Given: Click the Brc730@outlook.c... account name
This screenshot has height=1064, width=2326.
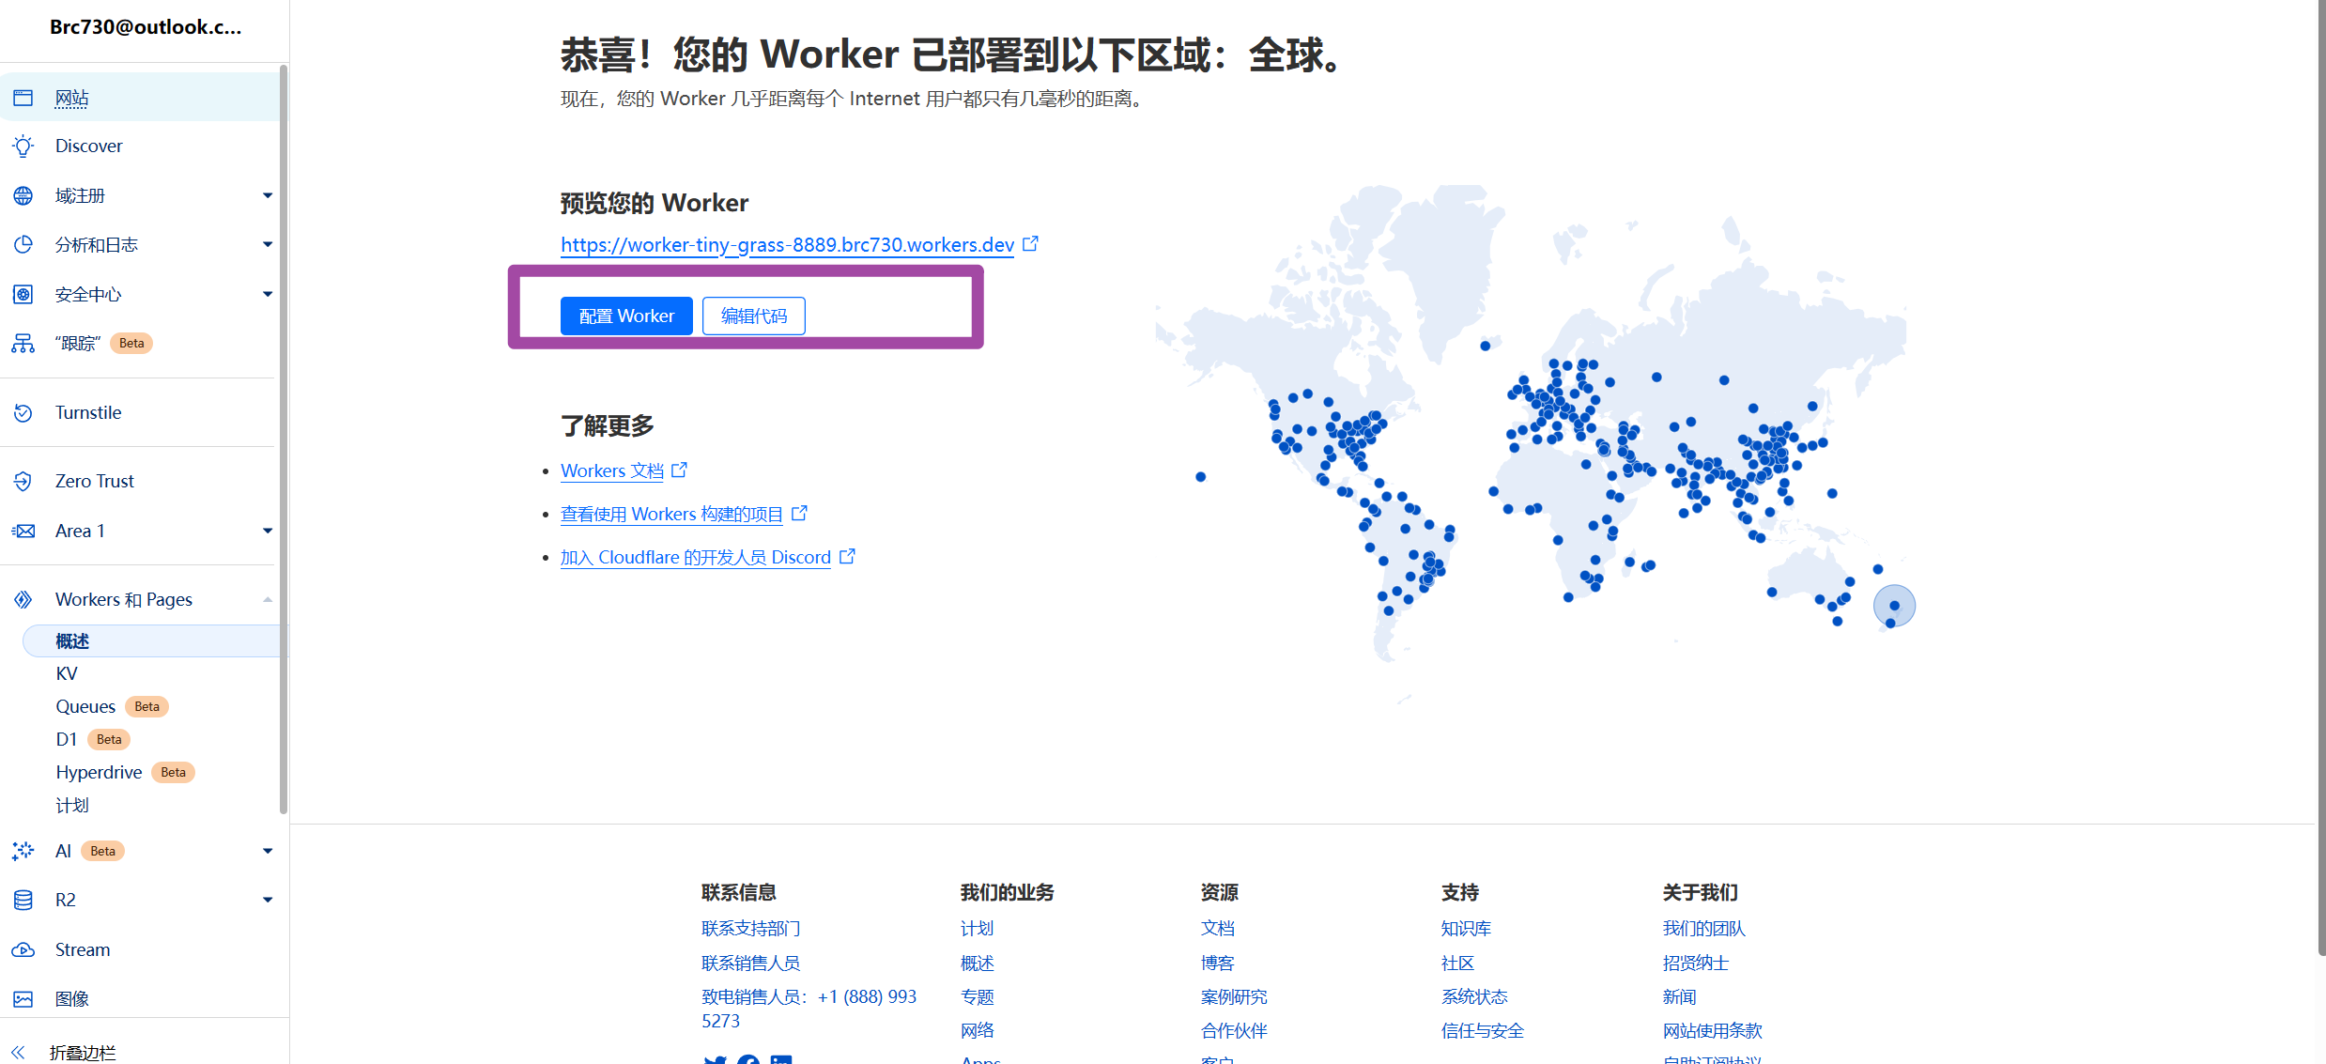Looking at the screenshot, I should (146, 26).
